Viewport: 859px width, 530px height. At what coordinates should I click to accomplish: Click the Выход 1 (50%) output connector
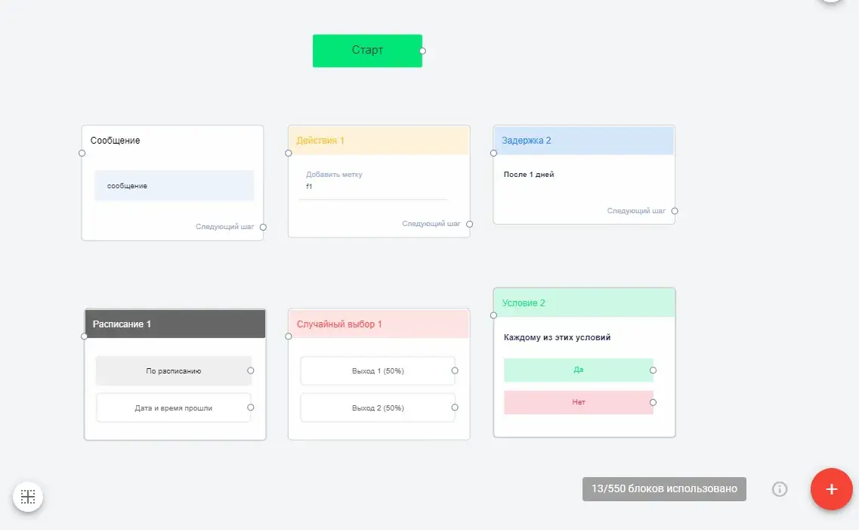coord(455,370)
